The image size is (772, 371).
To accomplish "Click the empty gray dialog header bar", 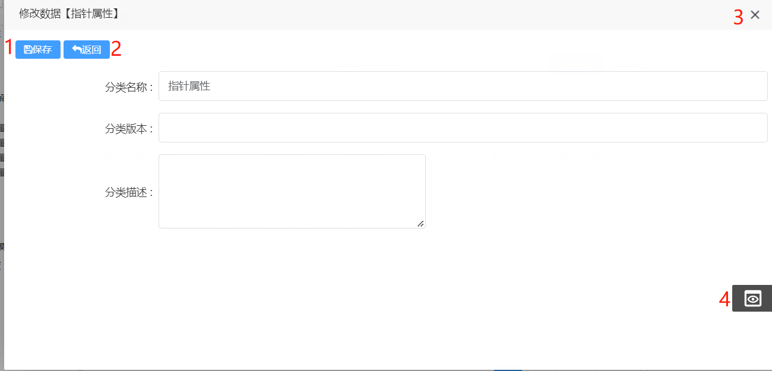I will [416, 15].
